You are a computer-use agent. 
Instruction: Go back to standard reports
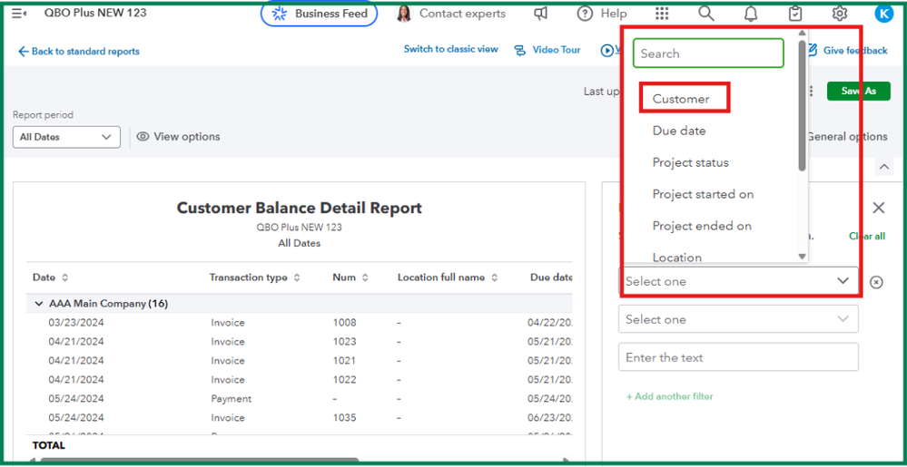tap(79, 52)
